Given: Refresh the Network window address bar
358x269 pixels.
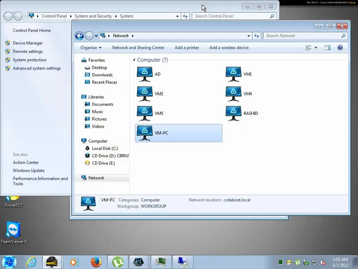Looking at the screenshot, I should pos(257,36).
